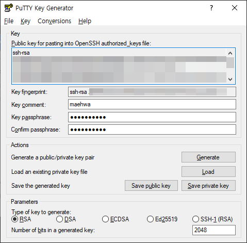247x243 pixels.
Task: Click the Generate button
Action: pyautogui.click(x=208, y=157)
